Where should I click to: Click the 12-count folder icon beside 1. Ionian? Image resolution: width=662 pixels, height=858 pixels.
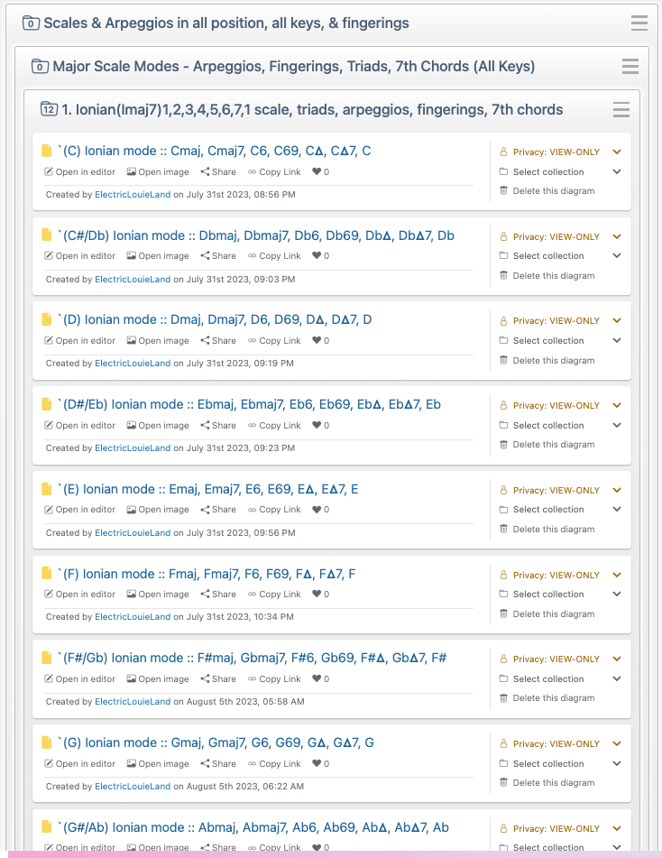coord(49,109)
